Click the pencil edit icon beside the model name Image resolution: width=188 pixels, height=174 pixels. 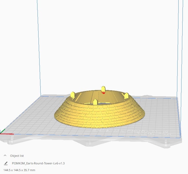pos(6,163)
